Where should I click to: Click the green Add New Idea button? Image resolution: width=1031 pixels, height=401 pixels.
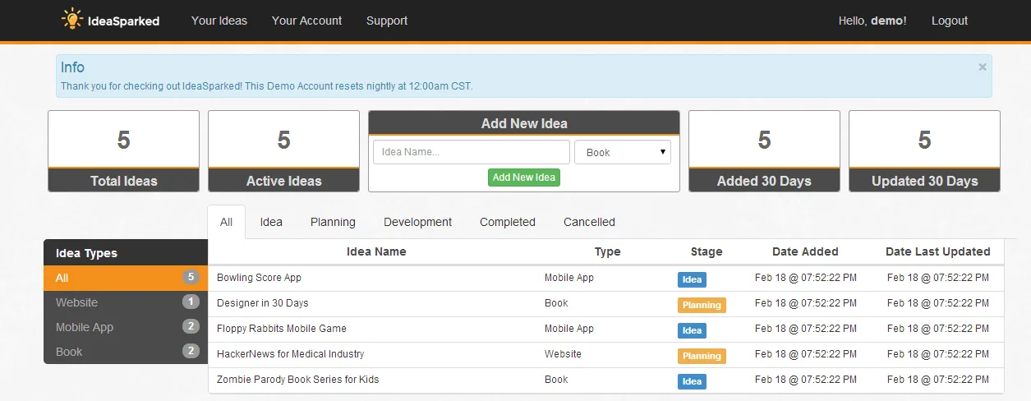click(x=524, y=177)
